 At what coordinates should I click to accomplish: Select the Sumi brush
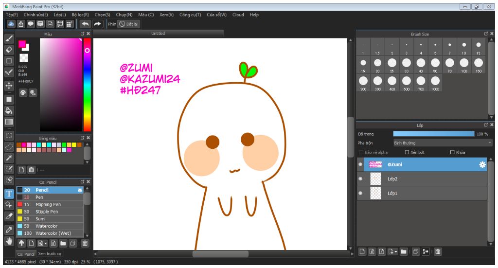[x=50, y=219]
